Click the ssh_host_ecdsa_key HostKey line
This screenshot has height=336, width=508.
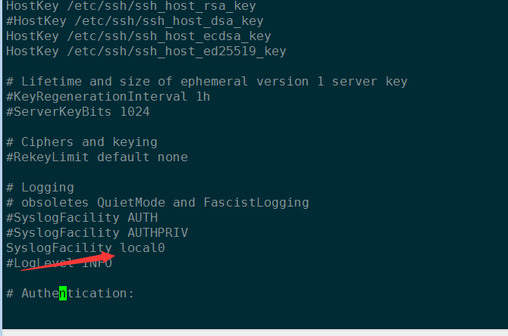pos(138,36)
